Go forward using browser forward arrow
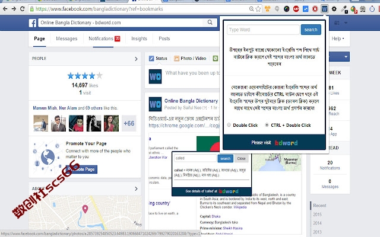380x237 pixels. click(x=14, y=9)
